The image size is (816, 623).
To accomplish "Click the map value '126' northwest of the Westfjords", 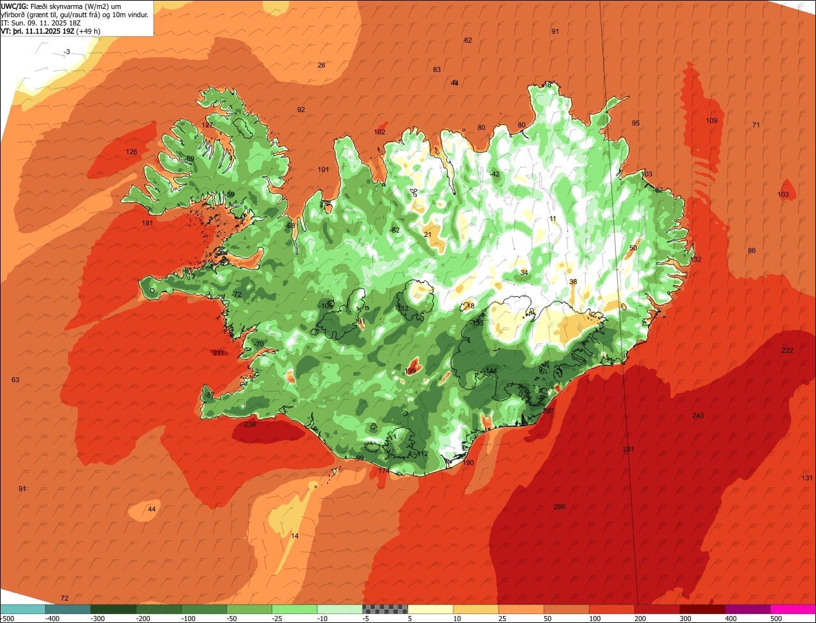I will coord(131,152).
